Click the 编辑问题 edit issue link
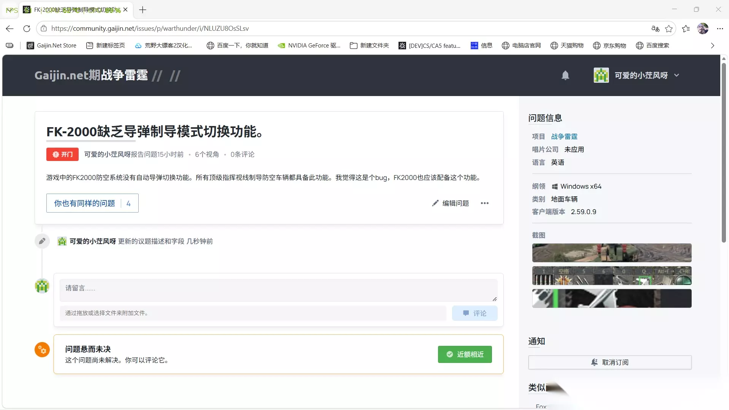 pyautogui.click(x=451, y=203)
